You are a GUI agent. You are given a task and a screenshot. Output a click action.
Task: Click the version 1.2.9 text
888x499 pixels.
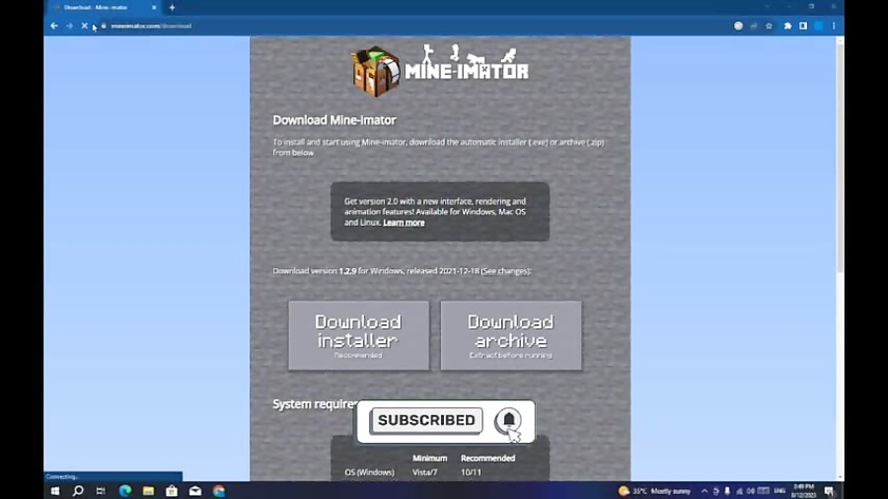click(x=347, y=271)
